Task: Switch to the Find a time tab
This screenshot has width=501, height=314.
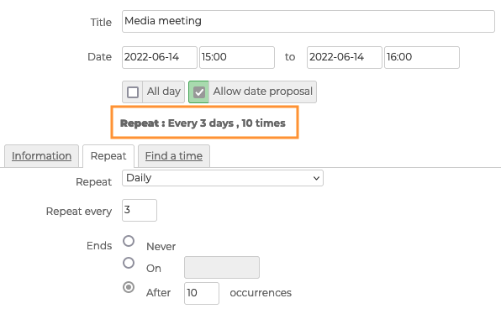Action: pyautogui.click(x=174, y=156)
